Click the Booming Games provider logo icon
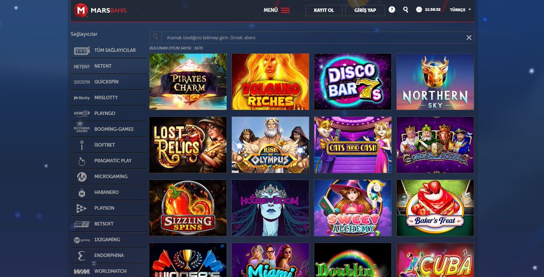Image resolution: width=544 pixels, height=277 pixels. pyautogui.click(x=82, y=129)
